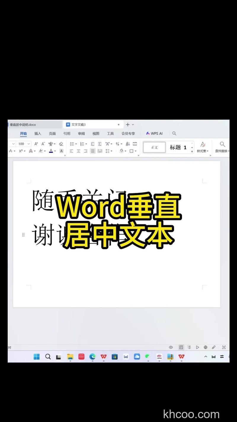
Task: Switch to the 插入 ribbon tab
Action: point(38,133)
